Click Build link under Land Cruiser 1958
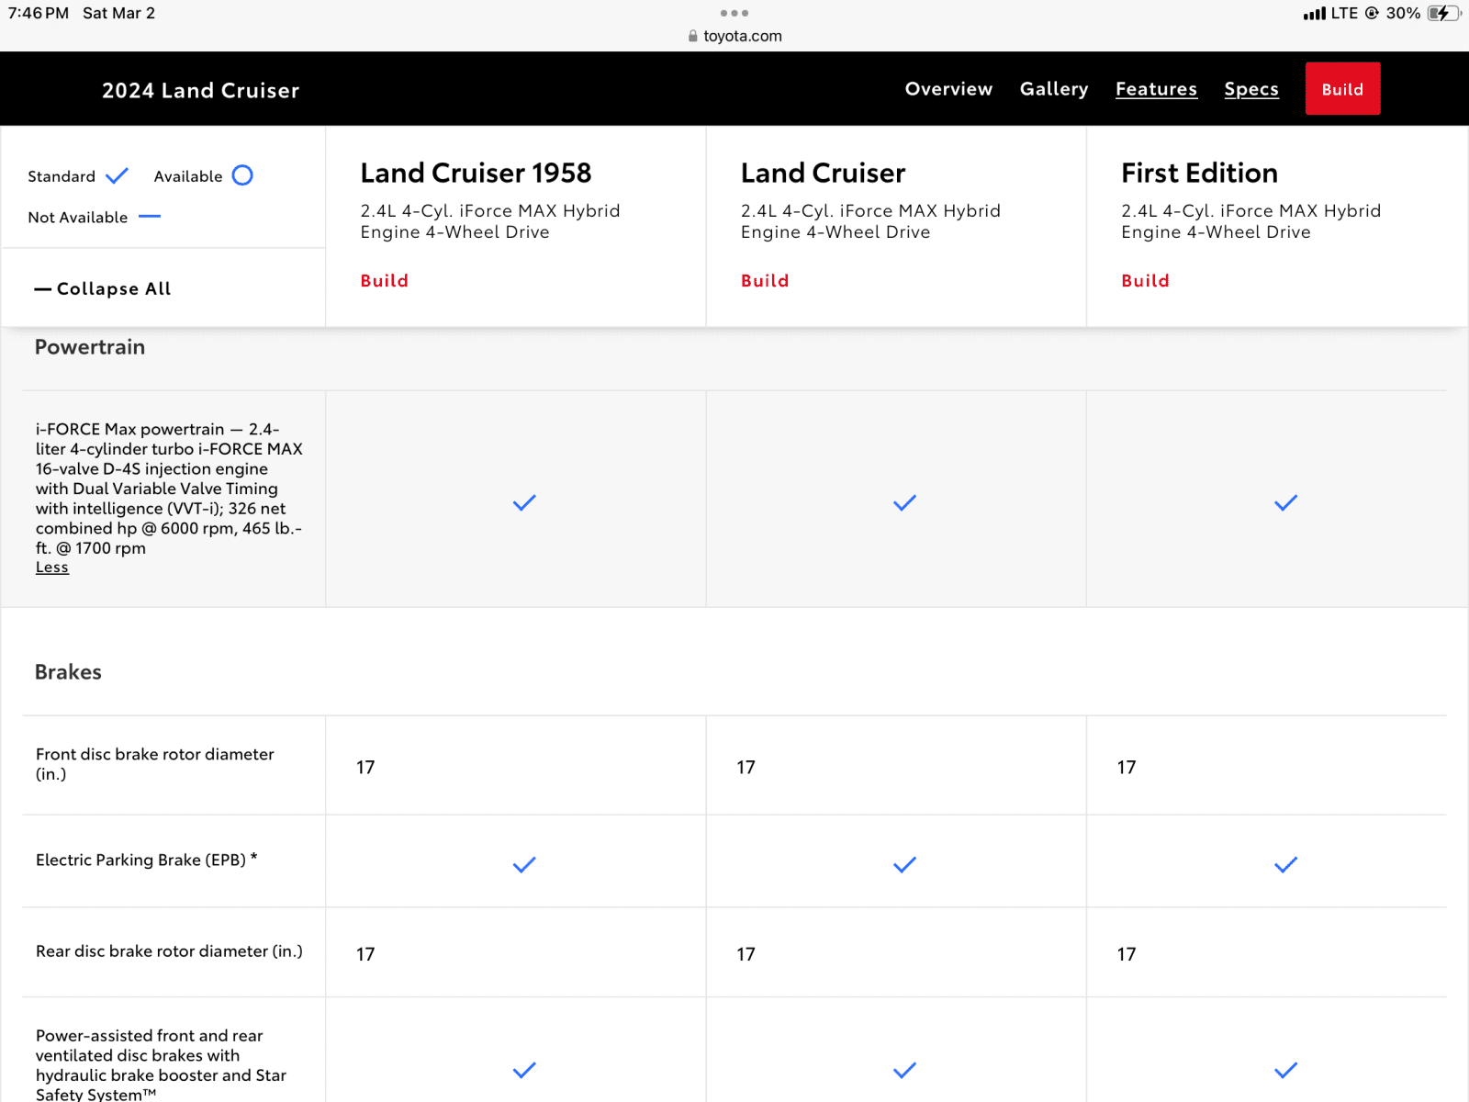Screen dimensions: 1469x1102 coord(384,281)
